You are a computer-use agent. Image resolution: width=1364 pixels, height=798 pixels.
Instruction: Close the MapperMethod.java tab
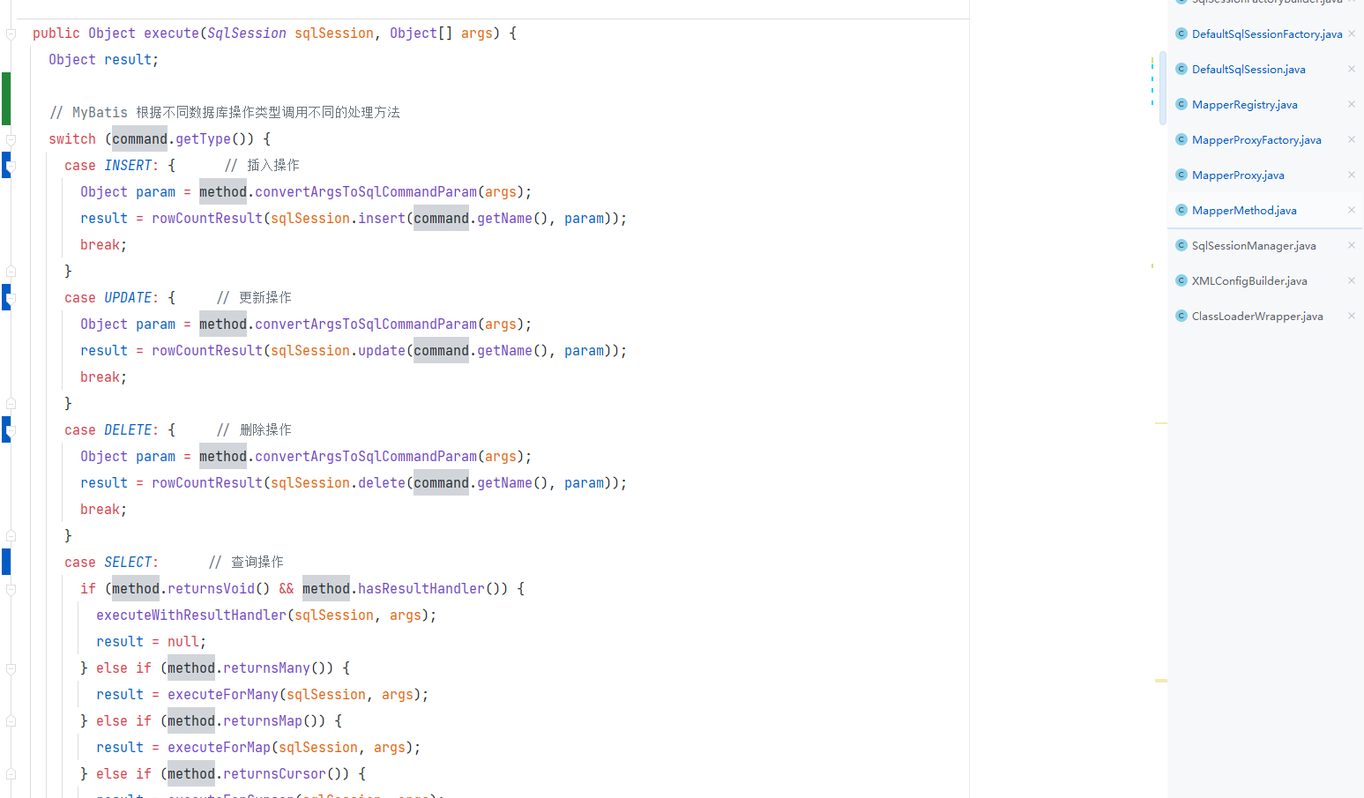[x=1352, y=210]
